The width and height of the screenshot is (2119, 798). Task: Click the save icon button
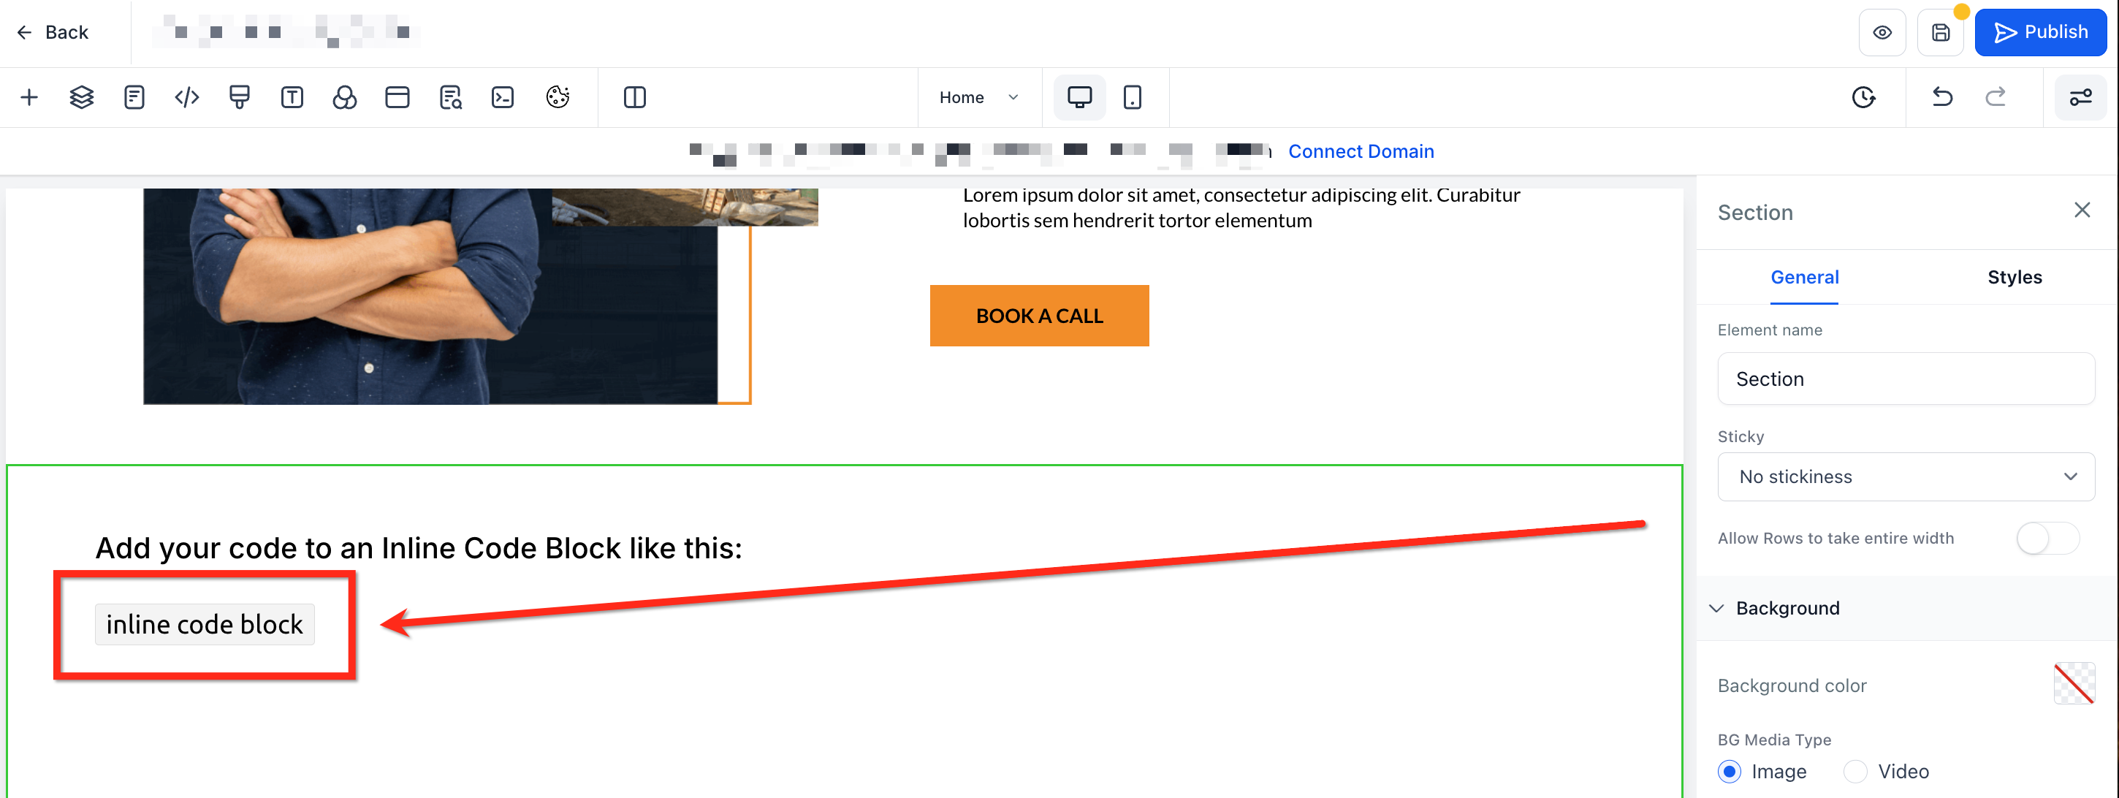point(1941,33)
